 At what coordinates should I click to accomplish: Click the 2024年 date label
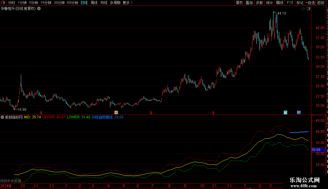pyautogui.click(x=6, y=186)
